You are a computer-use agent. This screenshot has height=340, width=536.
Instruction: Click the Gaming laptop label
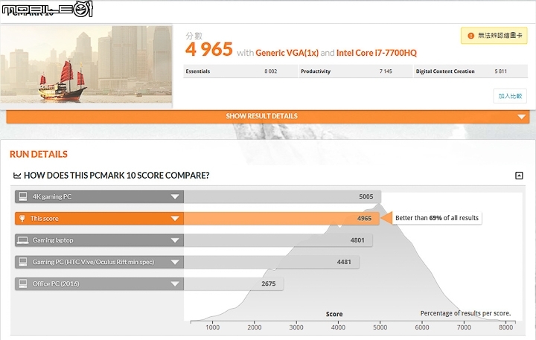(53, 240)
